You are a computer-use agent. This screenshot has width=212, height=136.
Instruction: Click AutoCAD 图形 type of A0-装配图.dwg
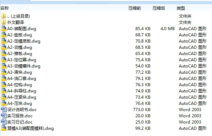pyautogui.click(x=193, y=29)
